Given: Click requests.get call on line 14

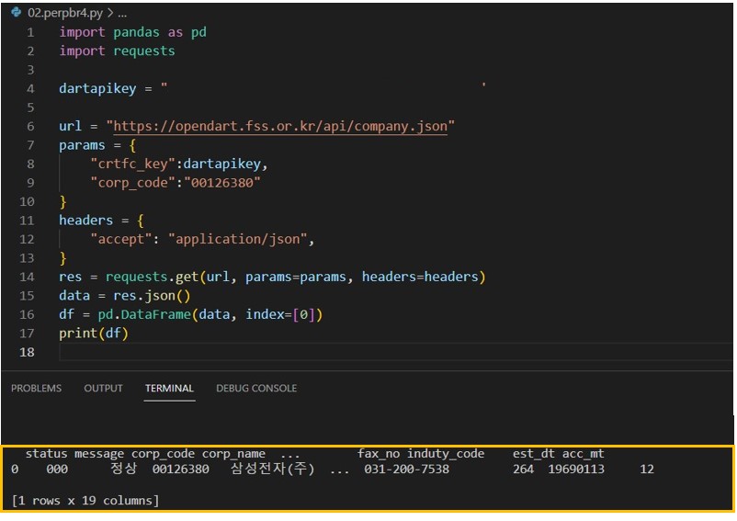Looking at the screenshot, I should pos(152,277).
